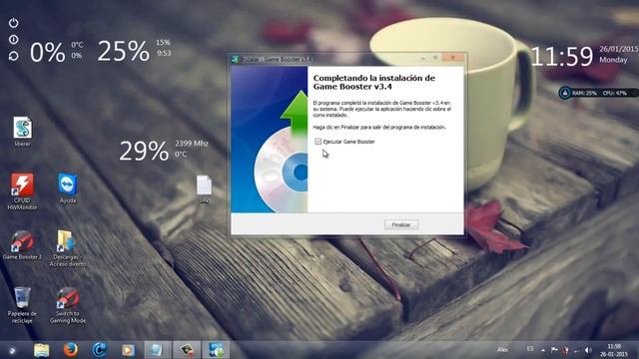The height and width of the screenshot is (359, 639).
Task: Click the restart arrow icon in the desktop widget
Action: [x=13, y=56]
